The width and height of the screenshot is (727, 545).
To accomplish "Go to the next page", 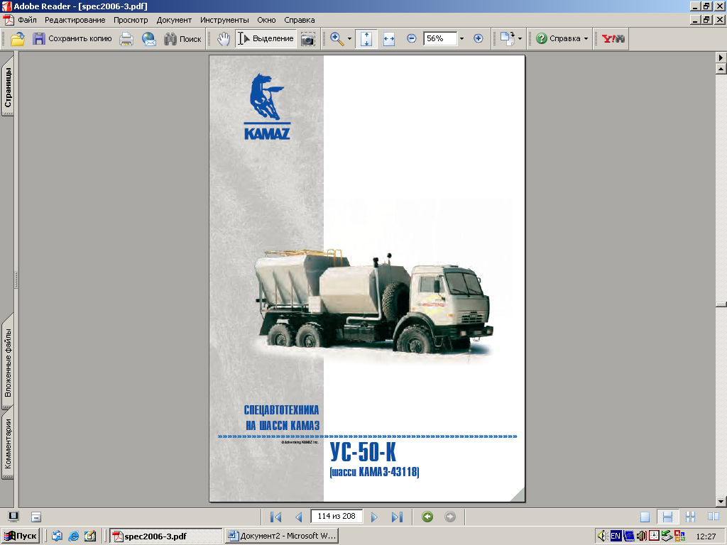I will pyautogui.click(x=374, y=517).
